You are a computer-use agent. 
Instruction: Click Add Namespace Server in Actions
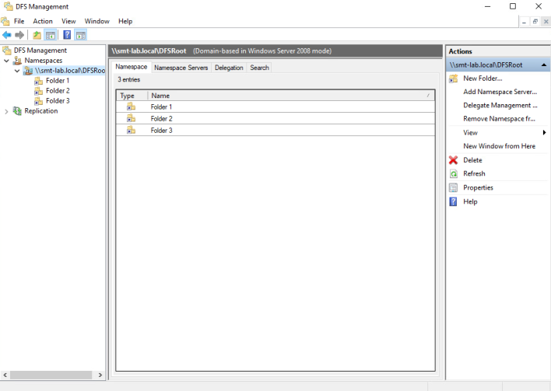[500, 92]
